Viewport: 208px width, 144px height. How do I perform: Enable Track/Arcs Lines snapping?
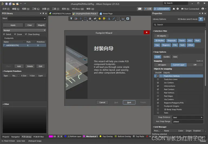(158, 79)
